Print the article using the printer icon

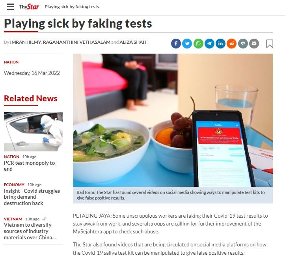click(x=243, y=43)
